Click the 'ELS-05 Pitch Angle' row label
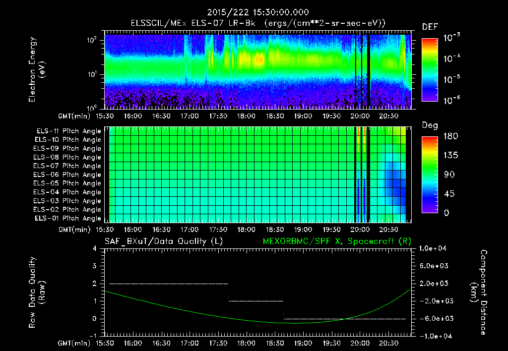 point(67,183)
